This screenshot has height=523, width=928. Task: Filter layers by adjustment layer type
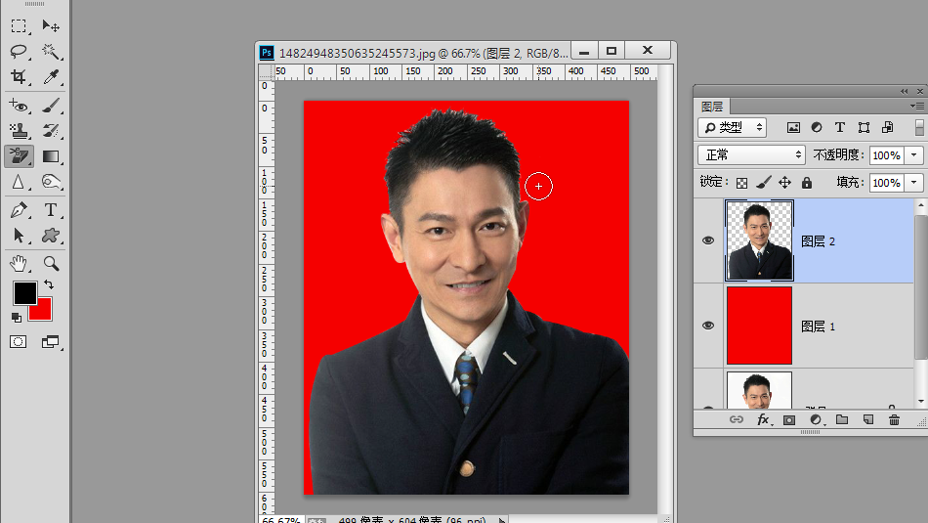tap(817, 127)
